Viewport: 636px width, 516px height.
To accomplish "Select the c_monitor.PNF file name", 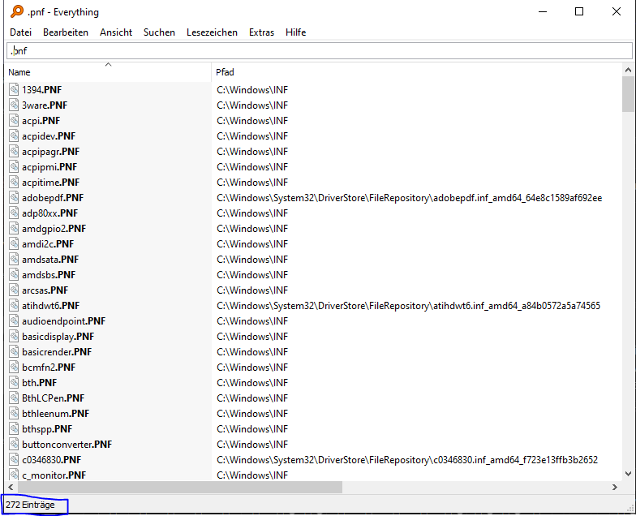I will (54, 475).
